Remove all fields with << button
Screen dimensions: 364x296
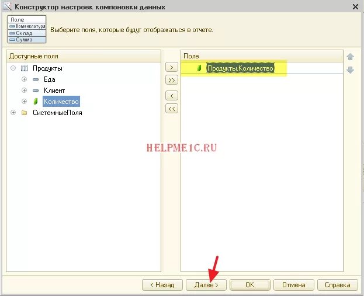pyautogui.click(x=172, y=109)
